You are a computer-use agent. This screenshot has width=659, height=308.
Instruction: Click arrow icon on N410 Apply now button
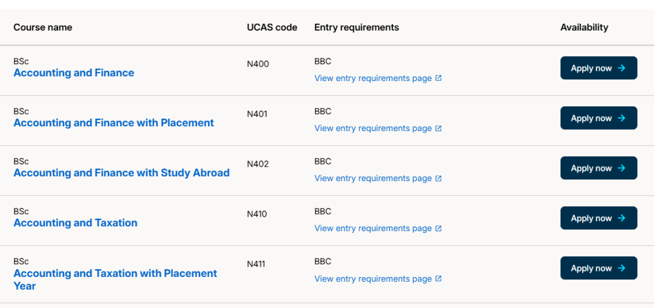622,218
